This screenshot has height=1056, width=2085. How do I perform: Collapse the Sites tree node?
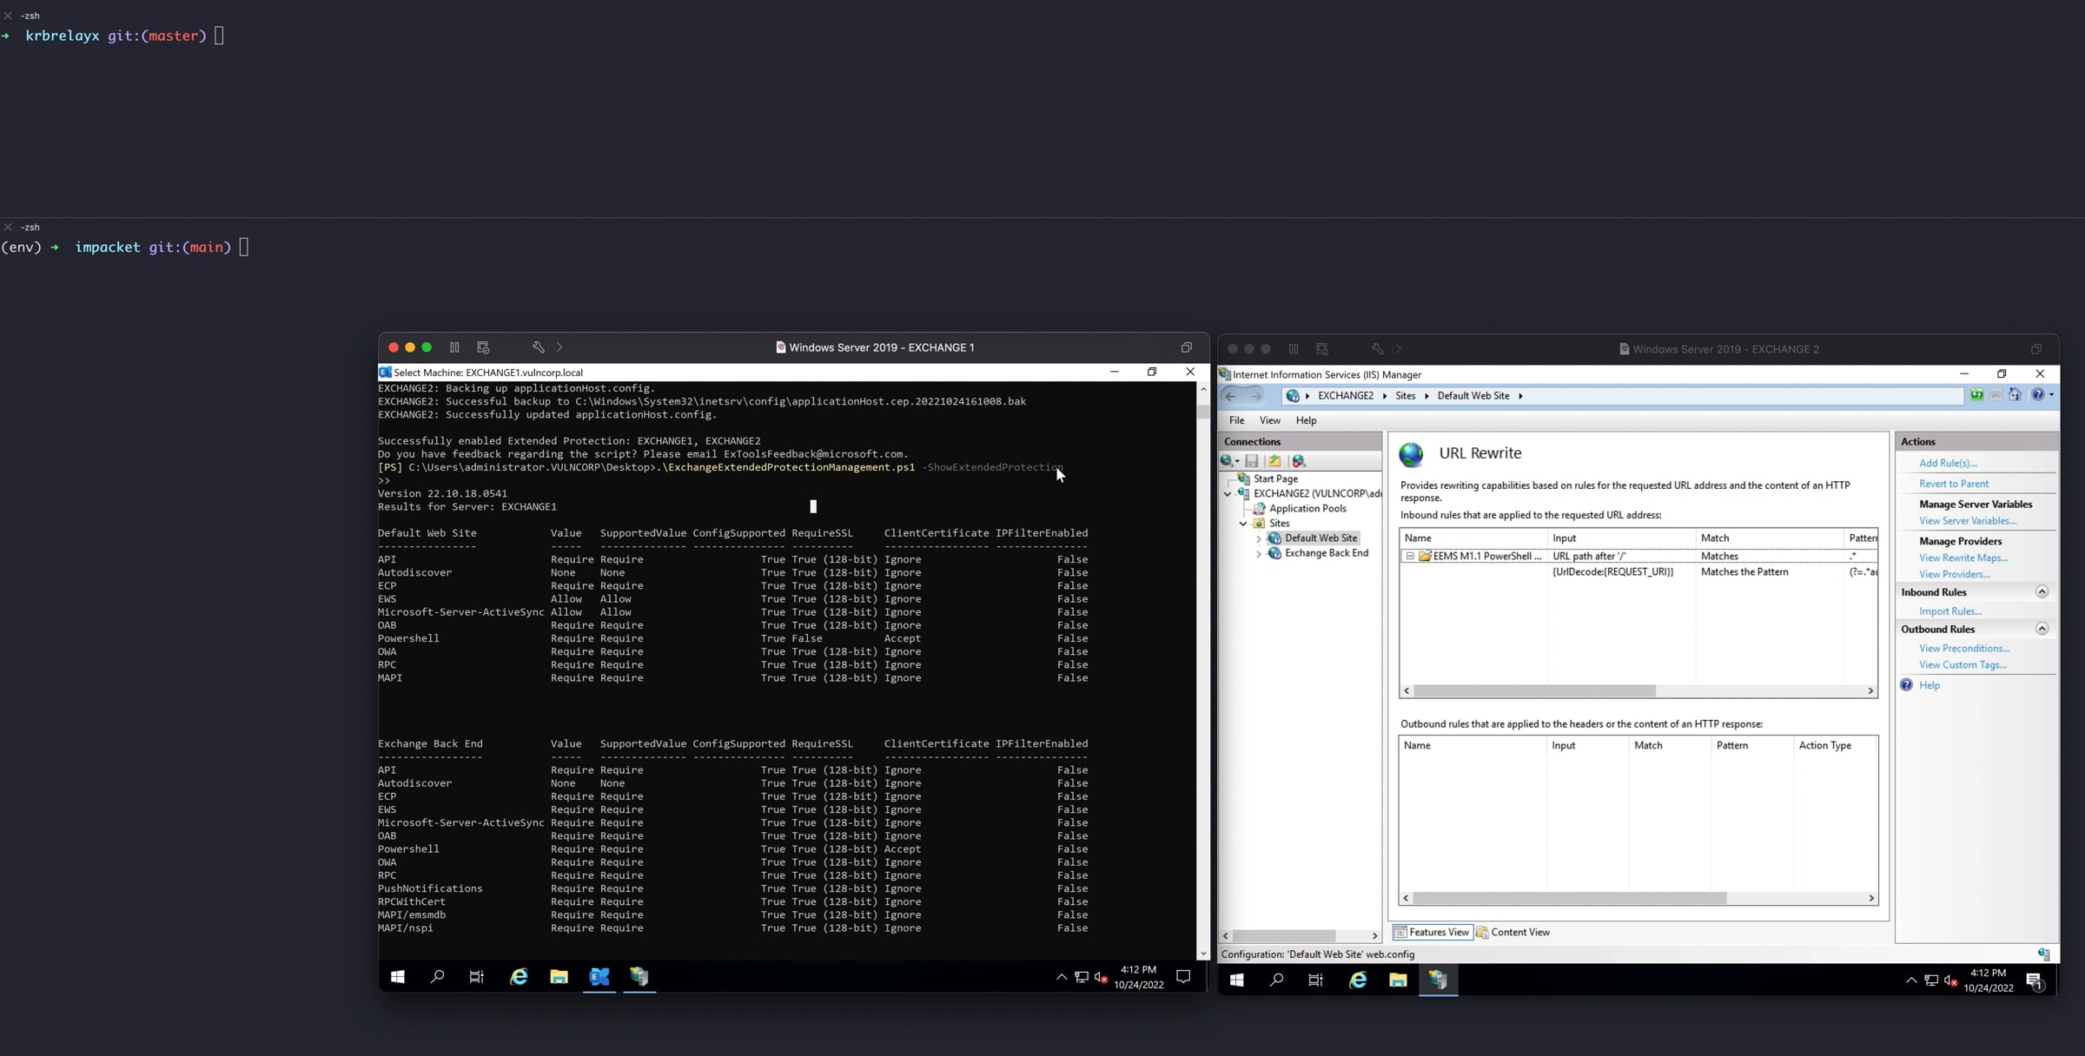click(x=1243, y=524)
